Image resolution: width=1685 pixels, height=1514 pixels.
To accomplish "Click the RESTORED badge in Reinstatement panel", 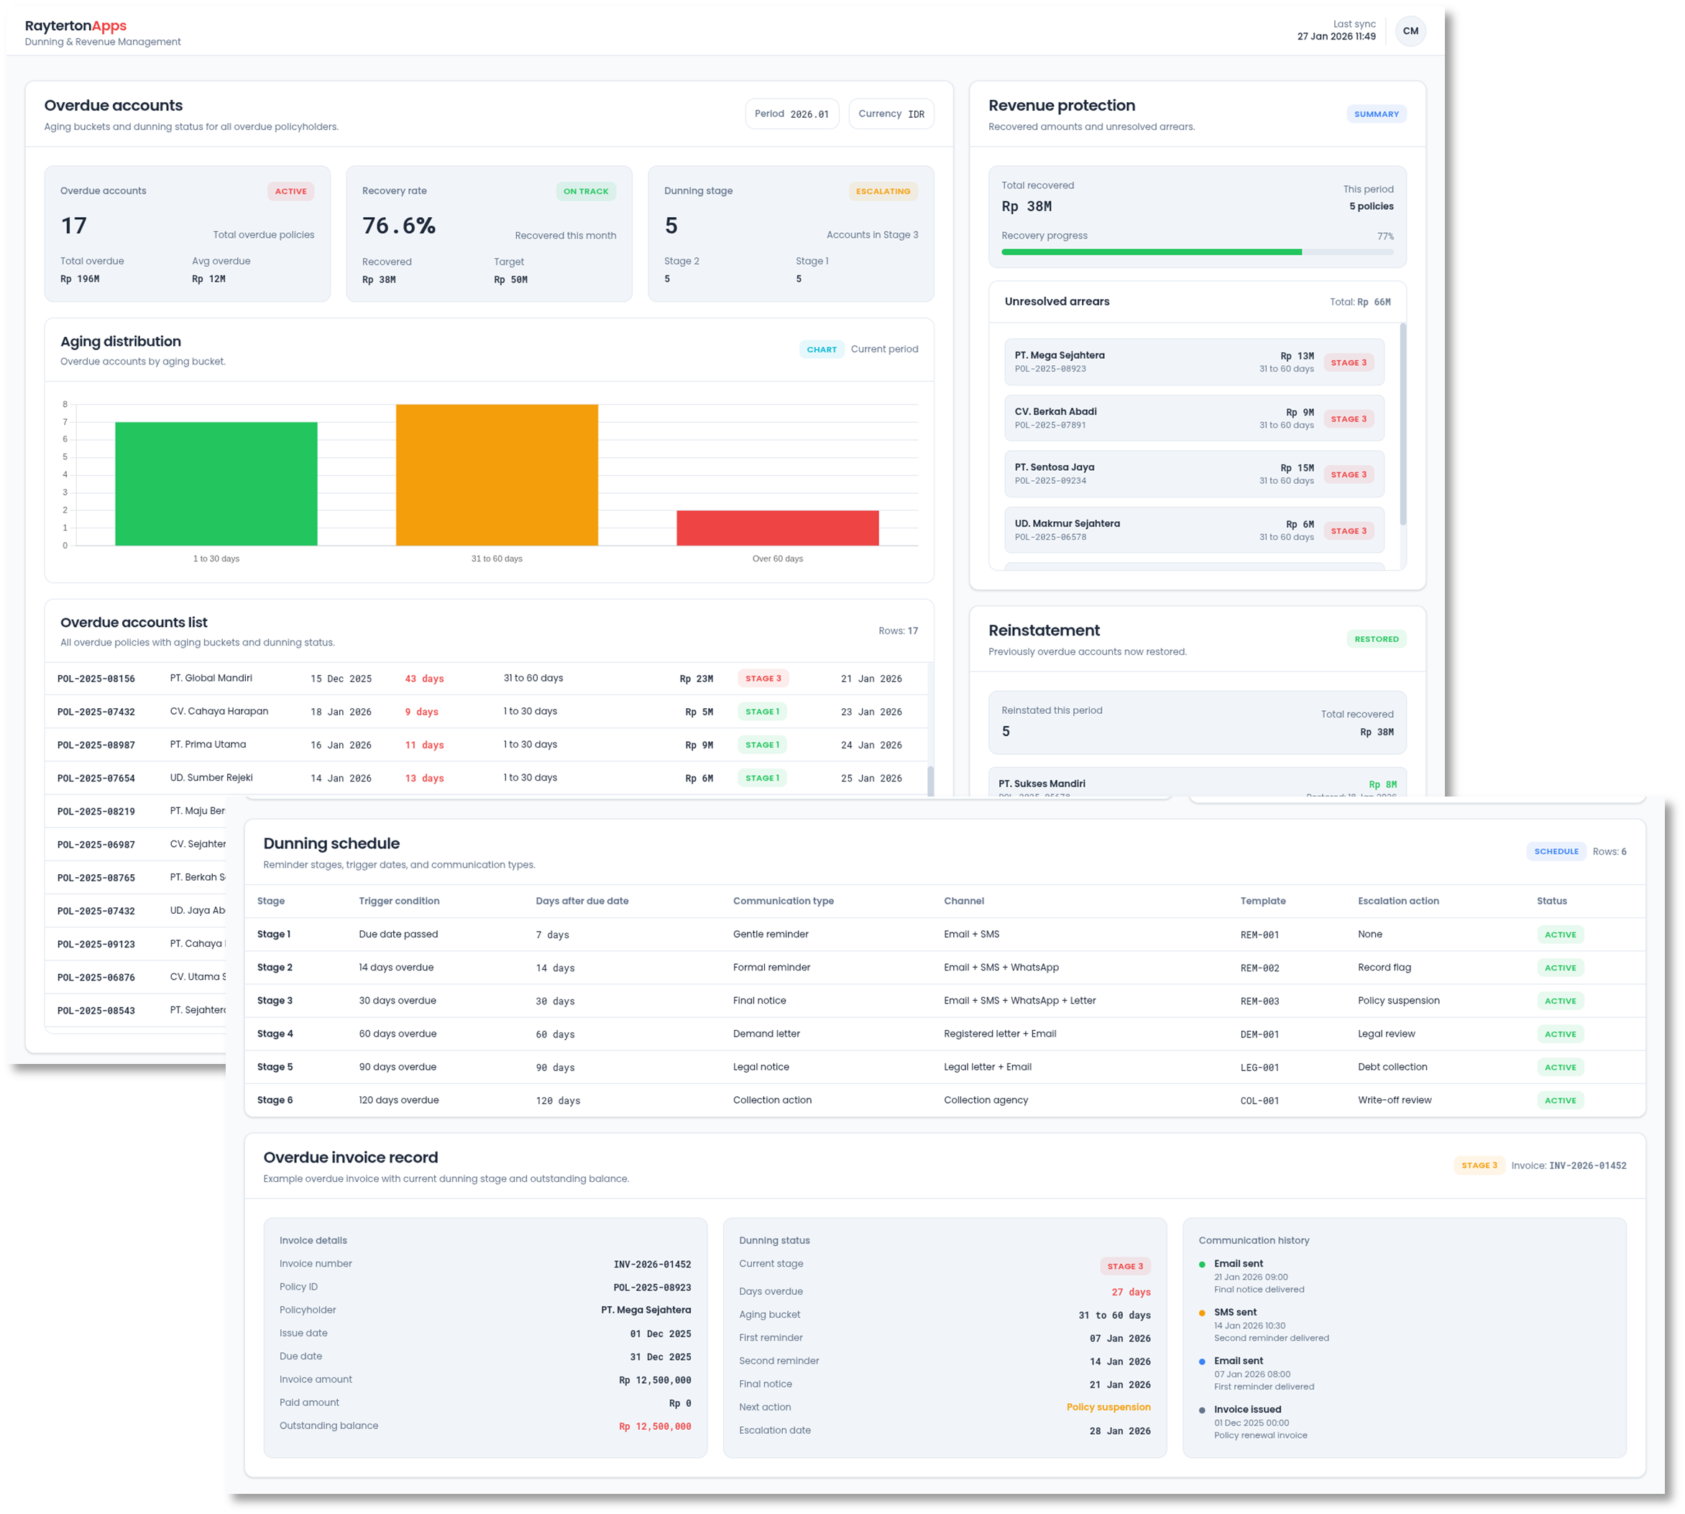I will [1377, 639].
